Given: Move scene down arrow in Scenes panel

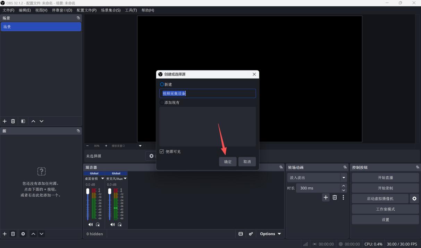Looking at the screenshot, I should 42,121.
